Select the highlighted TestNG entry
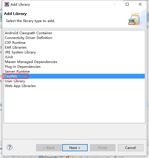This screenshot has width=149, height=158. (74, 76)
